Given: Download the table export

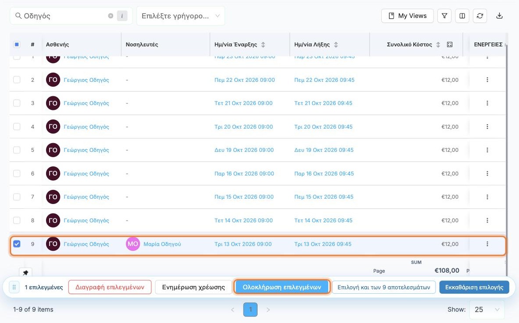Looking at the screenshot, I should pyautogui.click(x=499, y=16).
